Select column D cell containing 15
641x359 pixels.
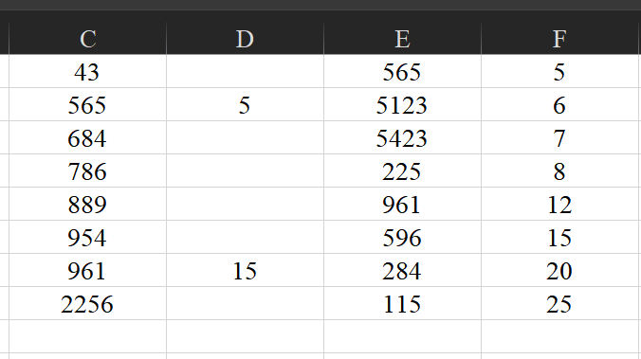click(x=245, y=270)
